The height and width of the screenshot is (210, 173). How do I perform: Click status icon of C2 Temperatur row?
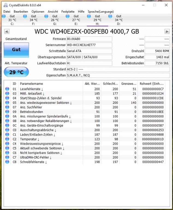7,139
